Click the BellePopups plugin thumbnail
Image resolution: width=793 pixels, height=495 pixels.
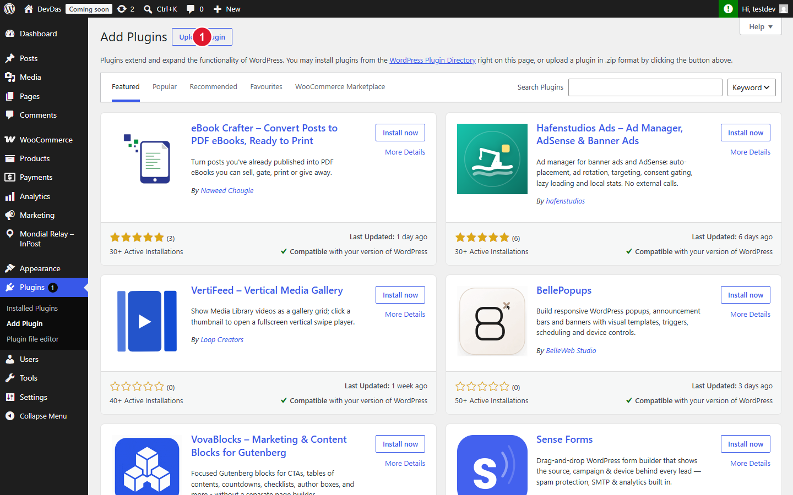point(492,321)
